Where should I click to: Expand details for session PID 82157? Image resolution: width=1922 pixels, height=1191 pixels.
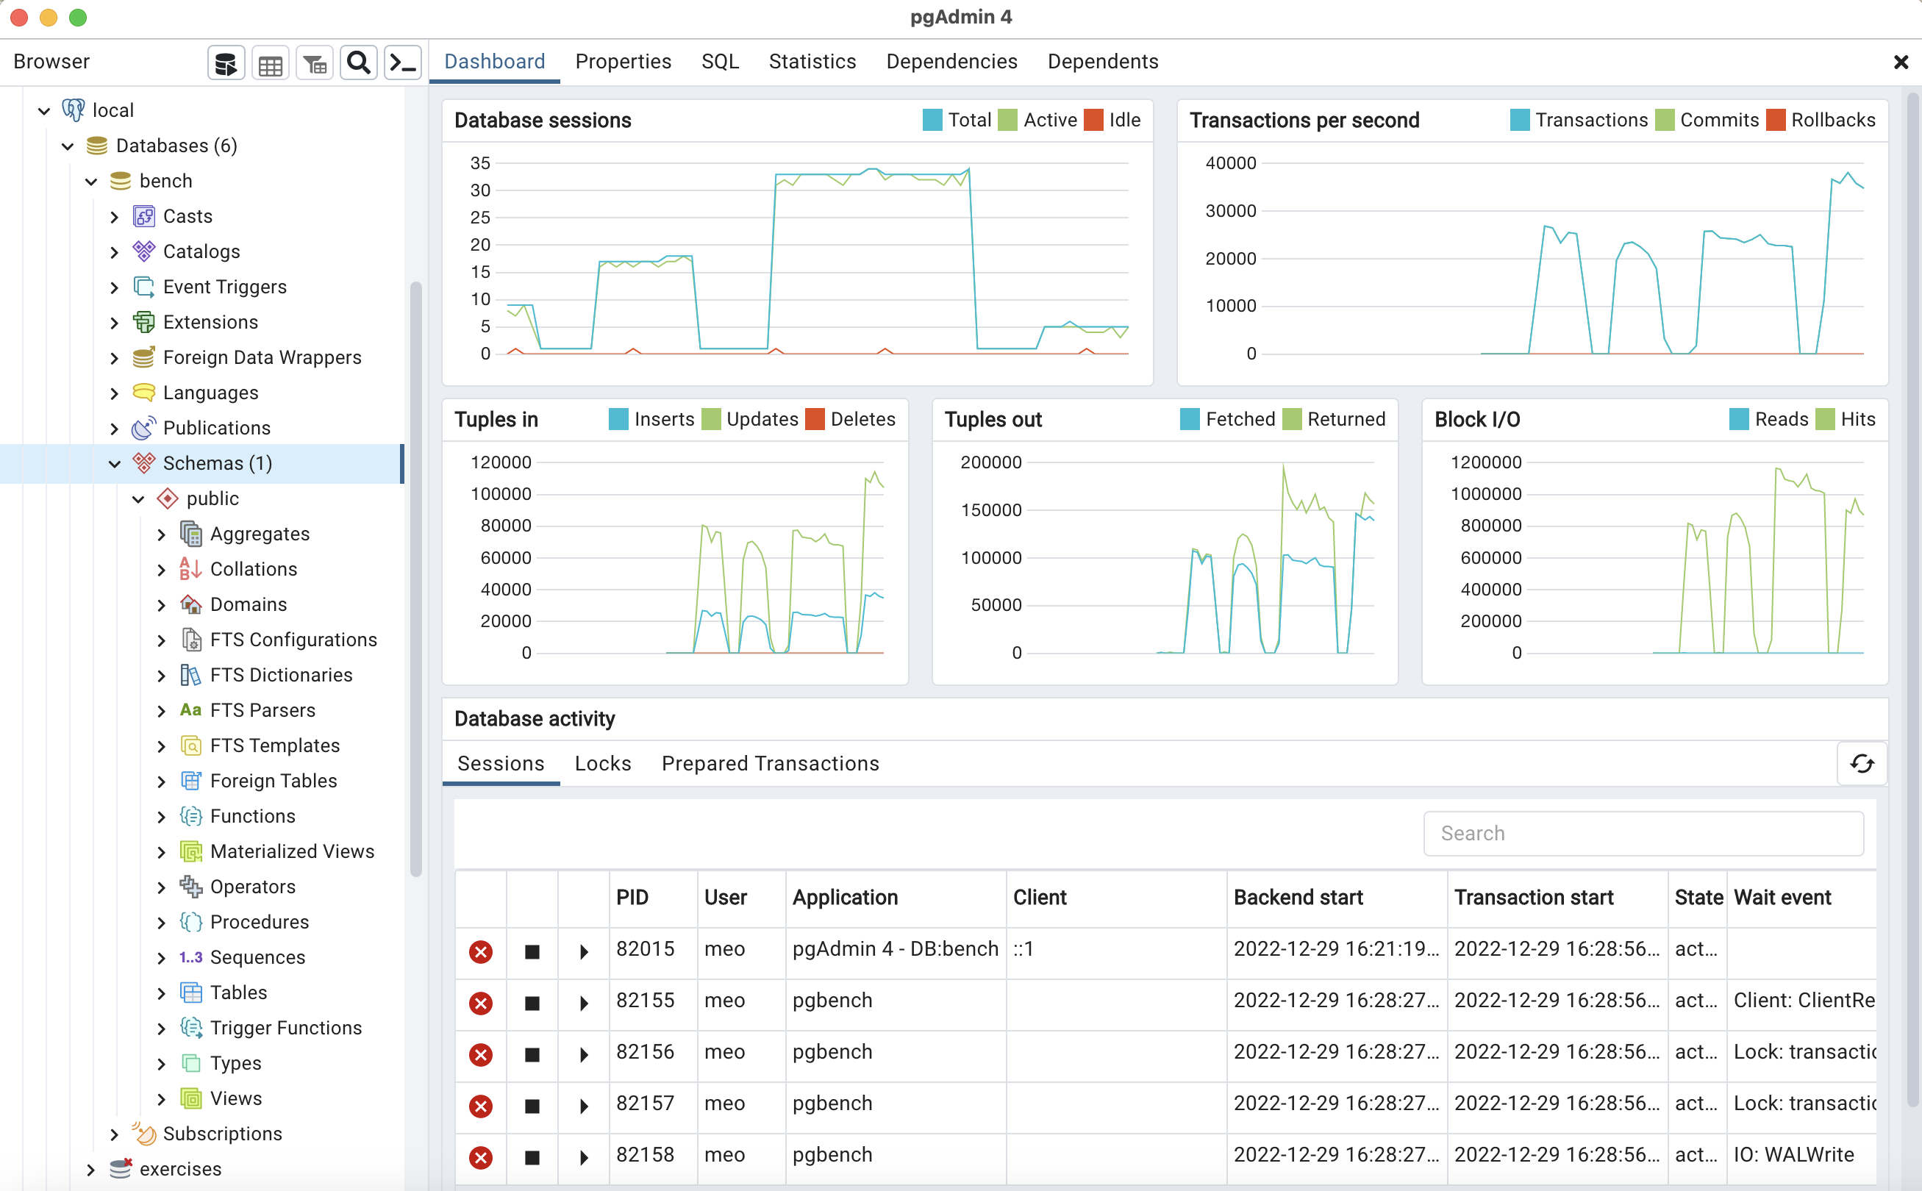pyautogui.click(x=584, y=1106)
